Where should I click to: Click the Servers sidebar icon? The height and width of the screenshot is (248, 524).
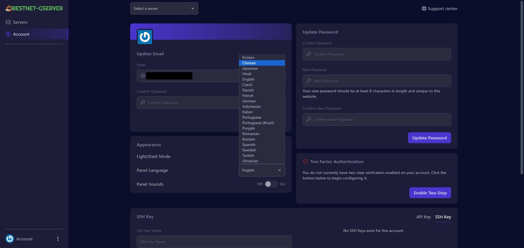8,22
